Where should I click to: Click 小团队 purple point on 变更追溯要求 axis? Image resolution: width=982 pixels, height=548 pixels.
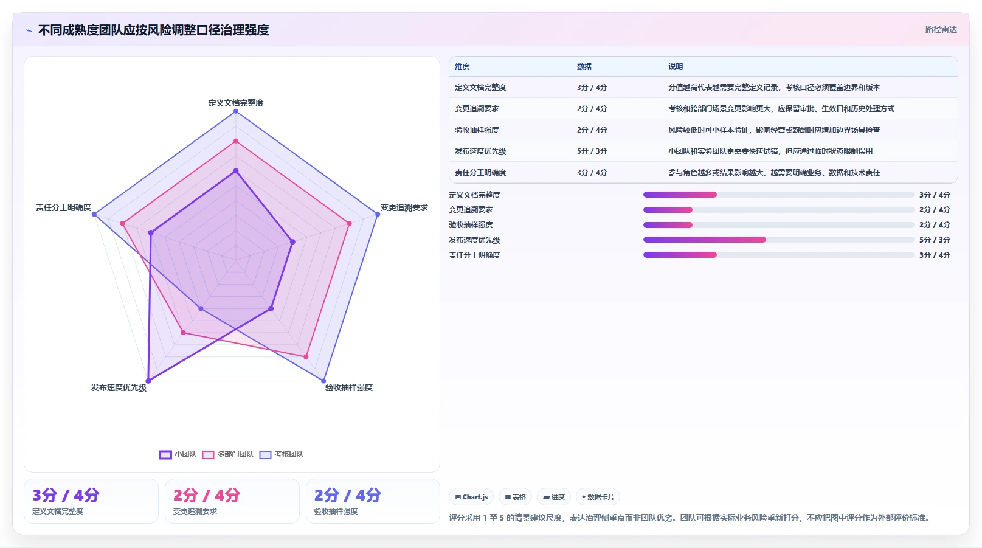click(292, 242)
